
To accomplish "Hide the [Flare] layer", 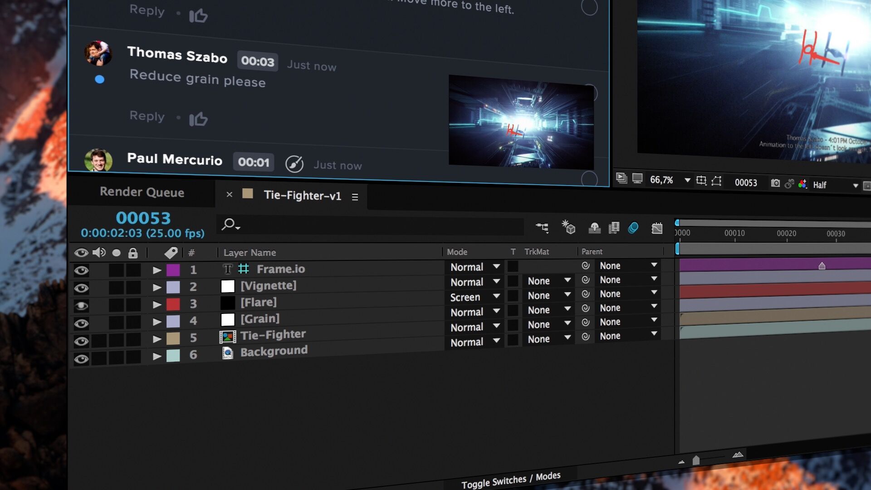I will coord(82,305).
